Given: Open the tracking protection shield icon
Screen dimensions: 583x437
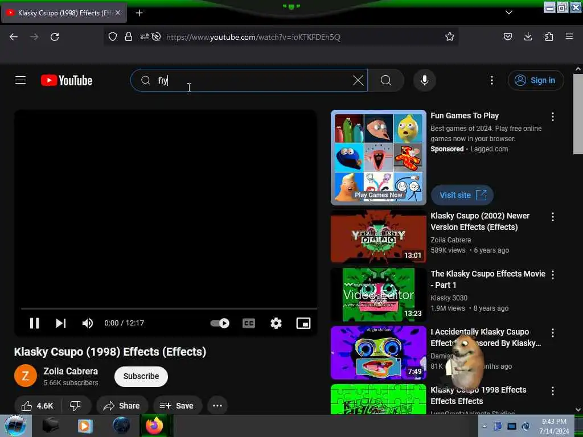Looking at the screenshot, I should [113, 36].
